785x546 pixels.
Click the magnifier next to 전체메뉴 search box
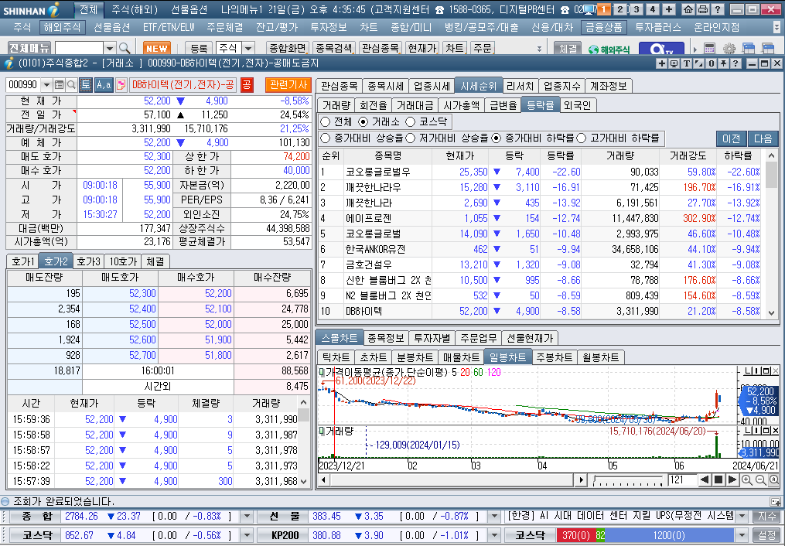(x=125, y=48)
